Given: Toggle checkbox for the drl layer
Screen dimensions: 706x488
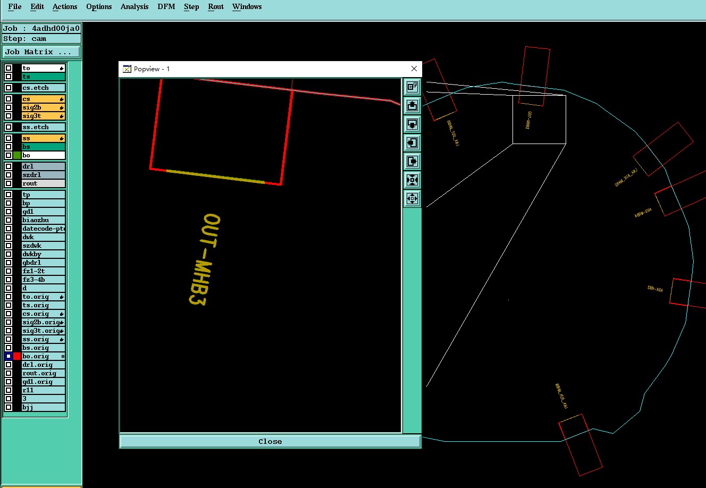Looking at the screenshot, I should [x=9, y=166].
